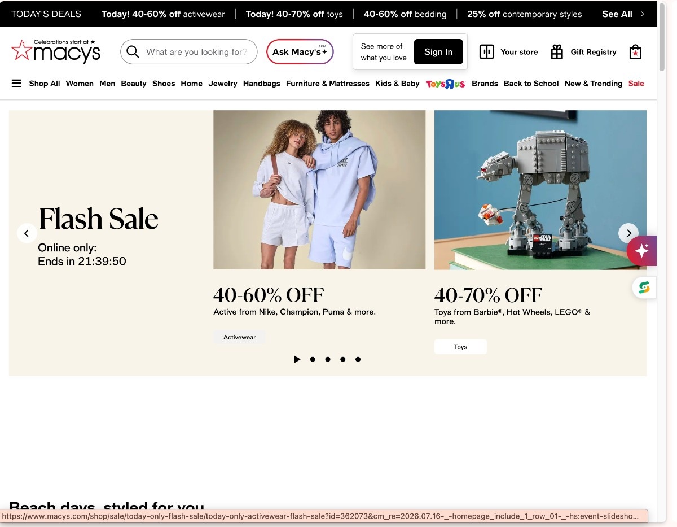The image size is (677, 527).
Task: Click Your store link text
Action: coord(519,52)
